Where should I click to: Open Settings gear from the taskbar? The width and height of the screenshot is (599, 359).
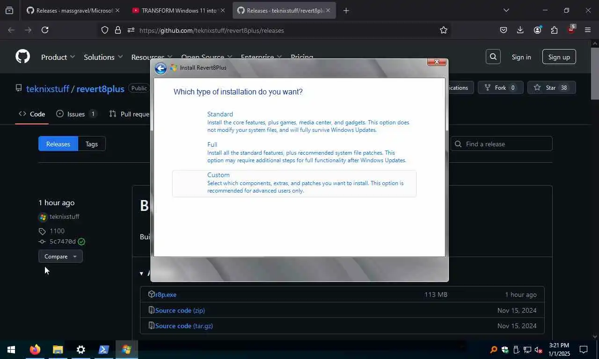[x=81, y=350]
